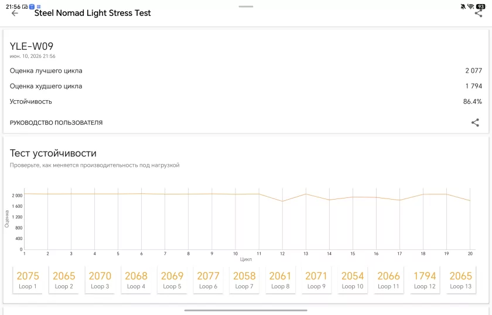This screenshot has width=492, height=315.
Task: Select the Loop 8 score card
Action: coord(280,280)
